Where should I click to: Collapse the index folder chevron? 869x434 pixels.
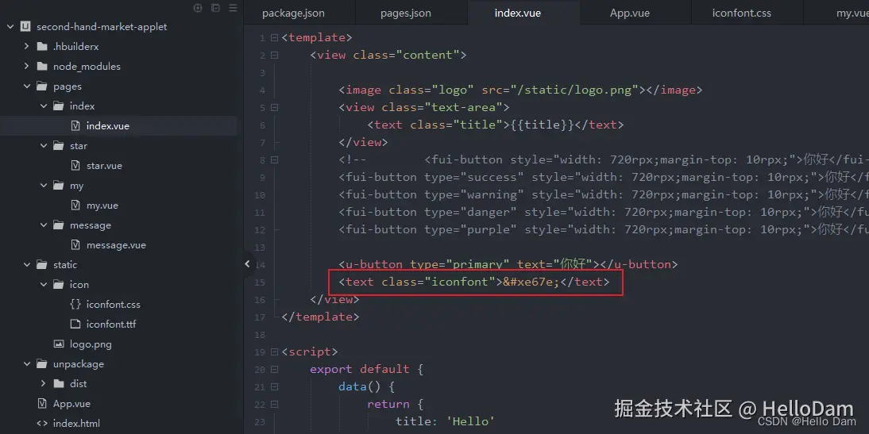[43, 106]
